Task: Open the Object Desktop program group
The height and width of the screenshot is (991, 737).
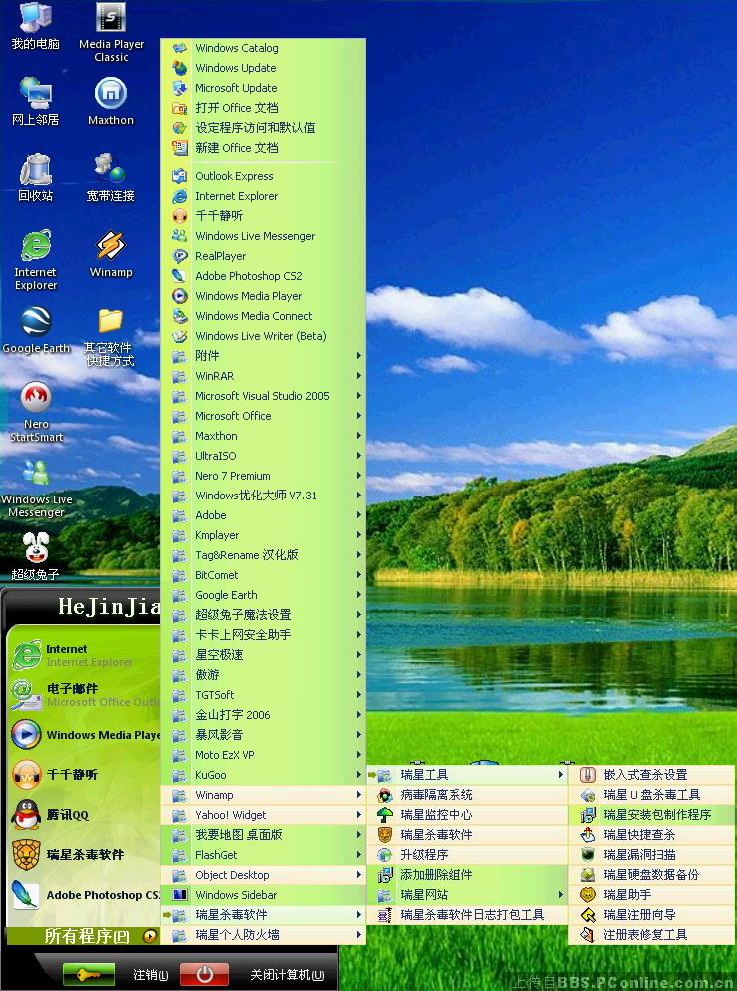Action: pos(263,875)
